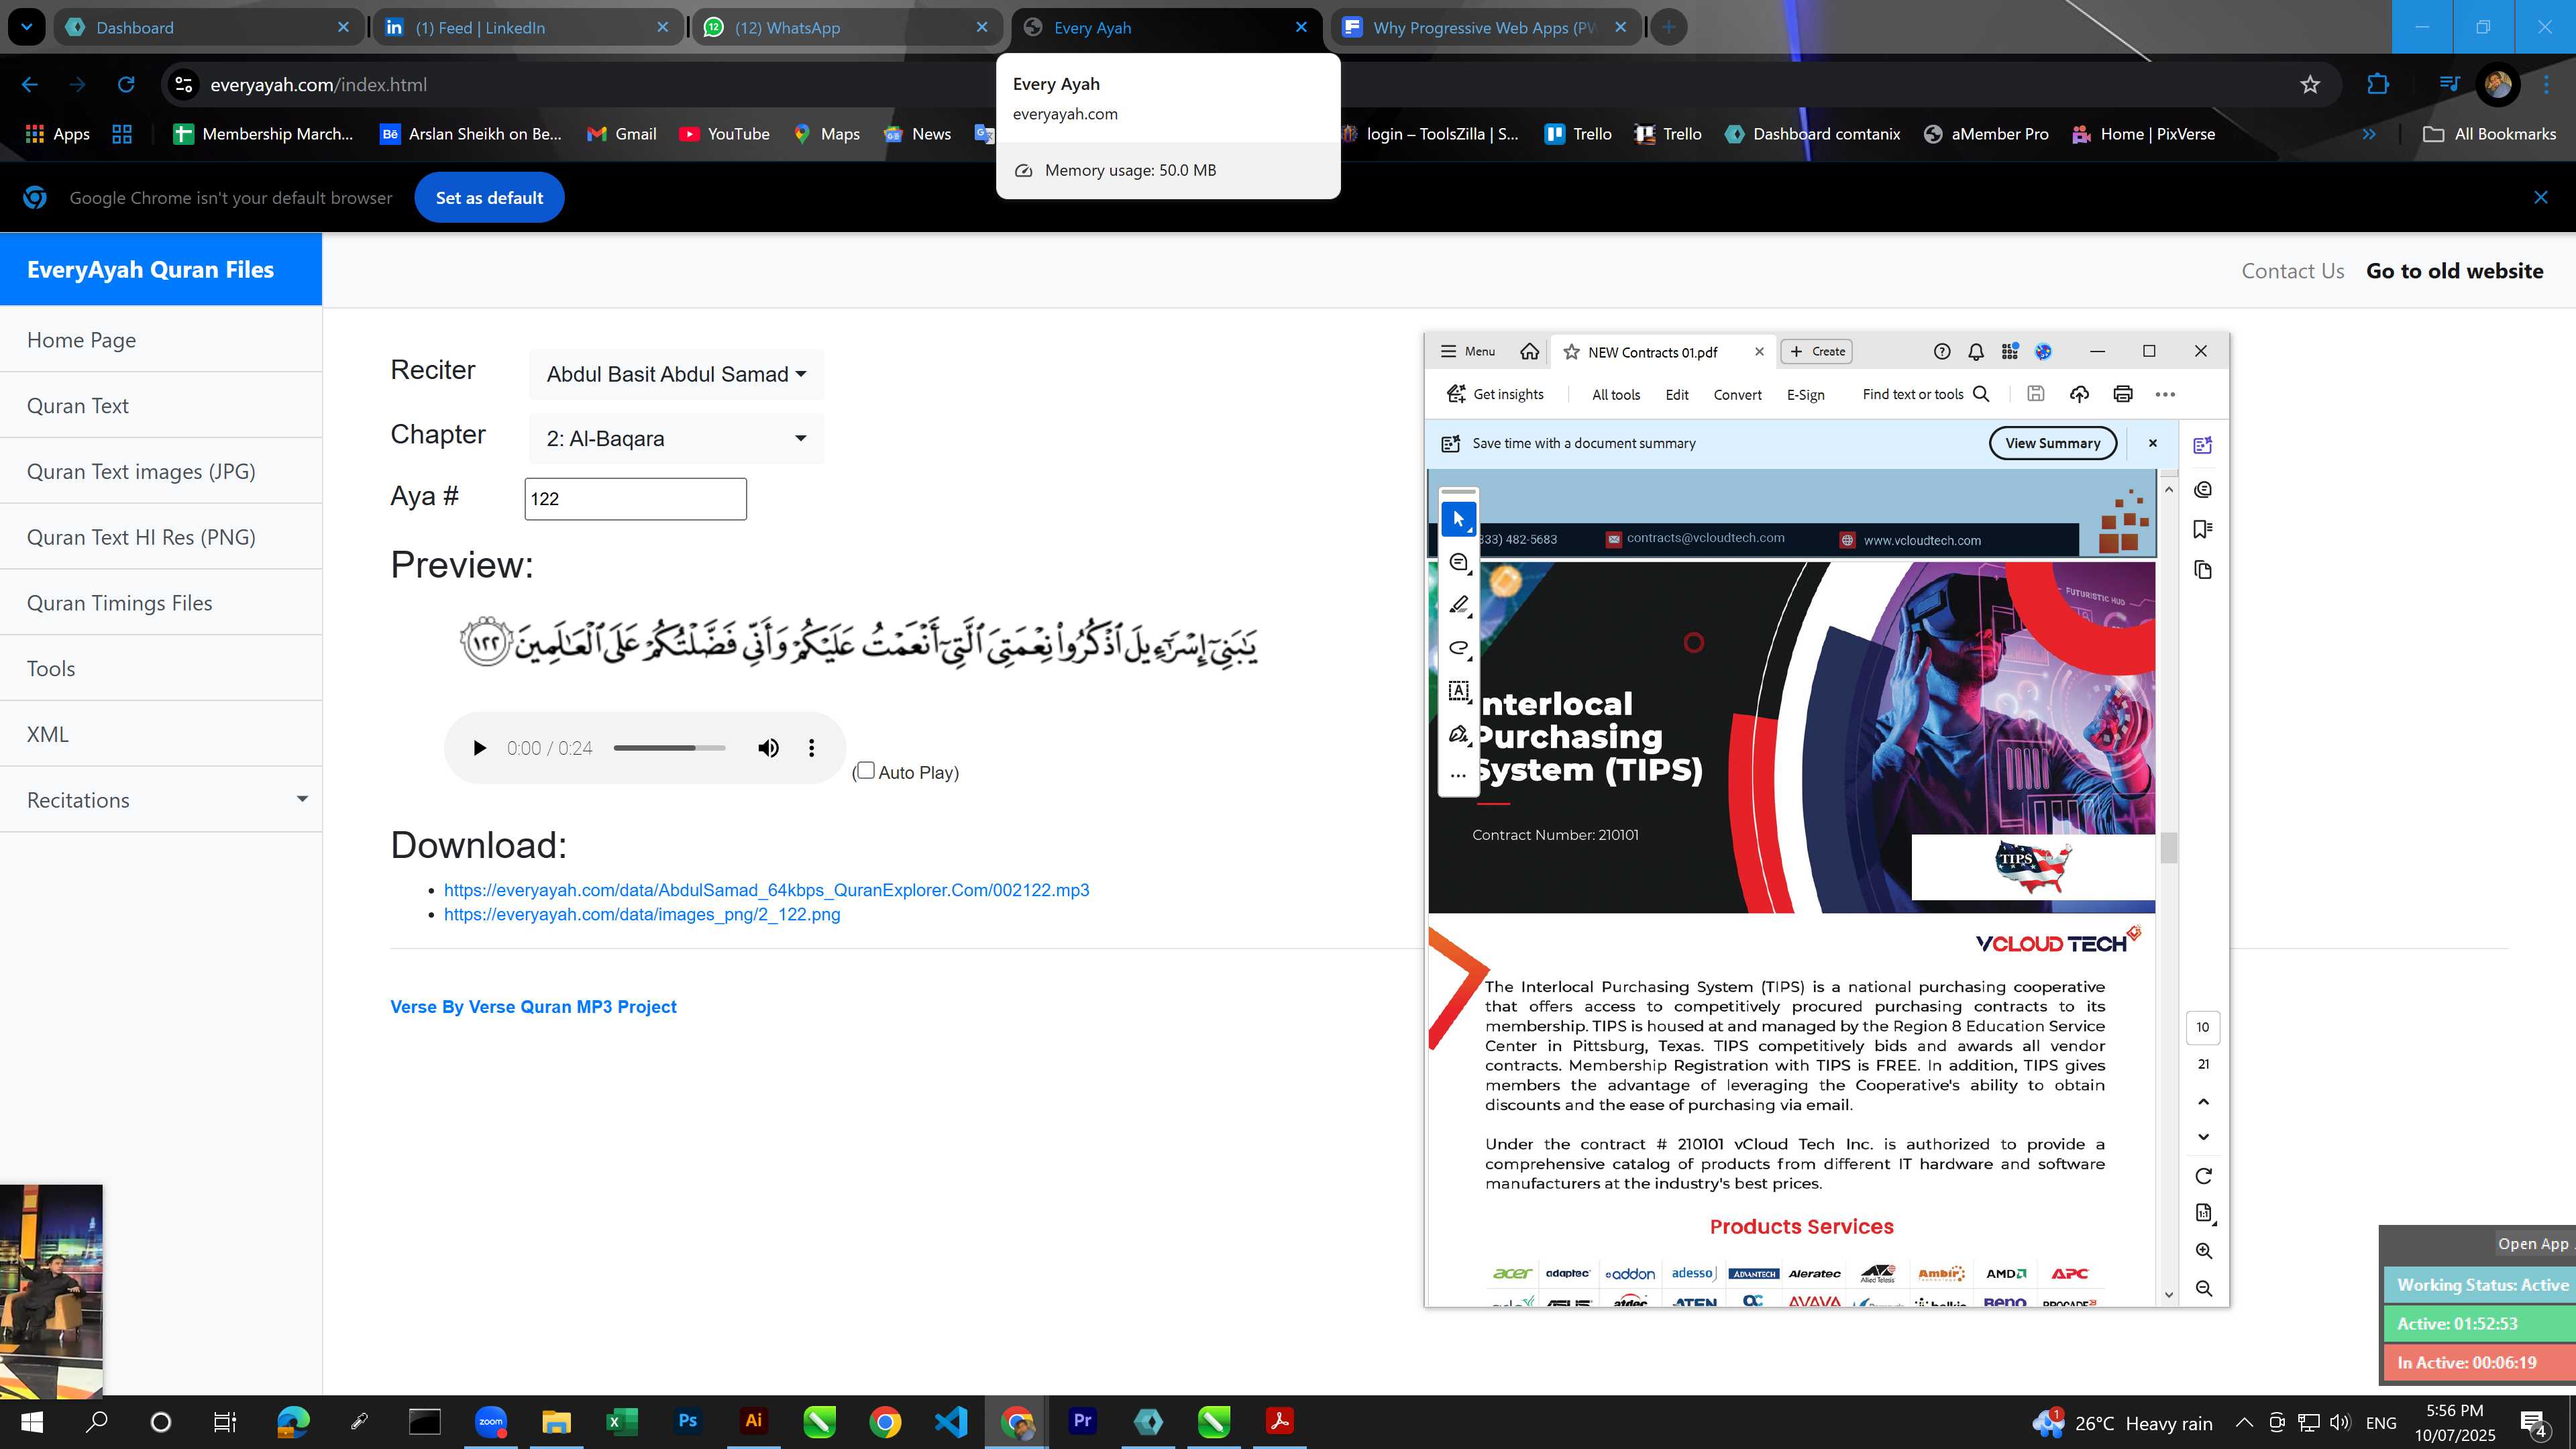
Task: Click the View Summary button in Acrobat
Action: coord(2052,443)
